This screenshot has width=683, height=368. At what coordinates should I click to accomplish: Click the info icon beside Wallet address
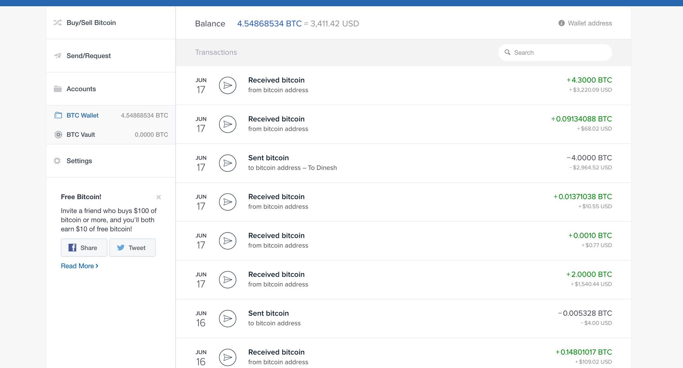(x=562, y=23)
